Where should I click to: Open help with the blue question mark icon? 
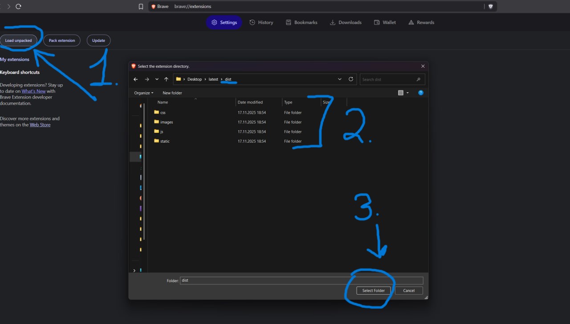[421, 93]
